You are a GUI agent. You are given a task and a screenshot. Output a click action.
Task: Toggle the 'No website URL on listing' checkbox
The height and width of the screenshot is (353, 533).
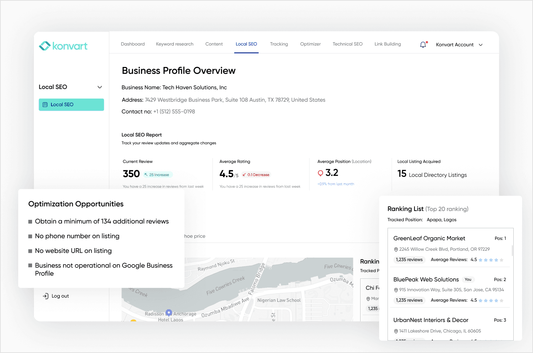[30, 251]
